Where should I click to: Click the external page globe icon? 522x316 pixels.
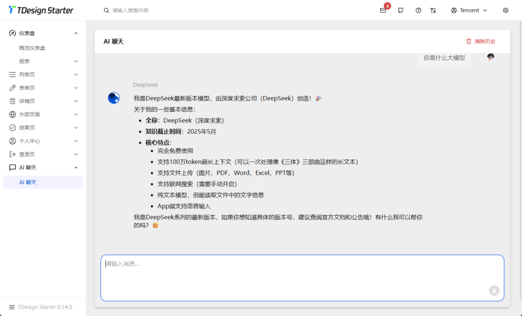tap(12, 114)
